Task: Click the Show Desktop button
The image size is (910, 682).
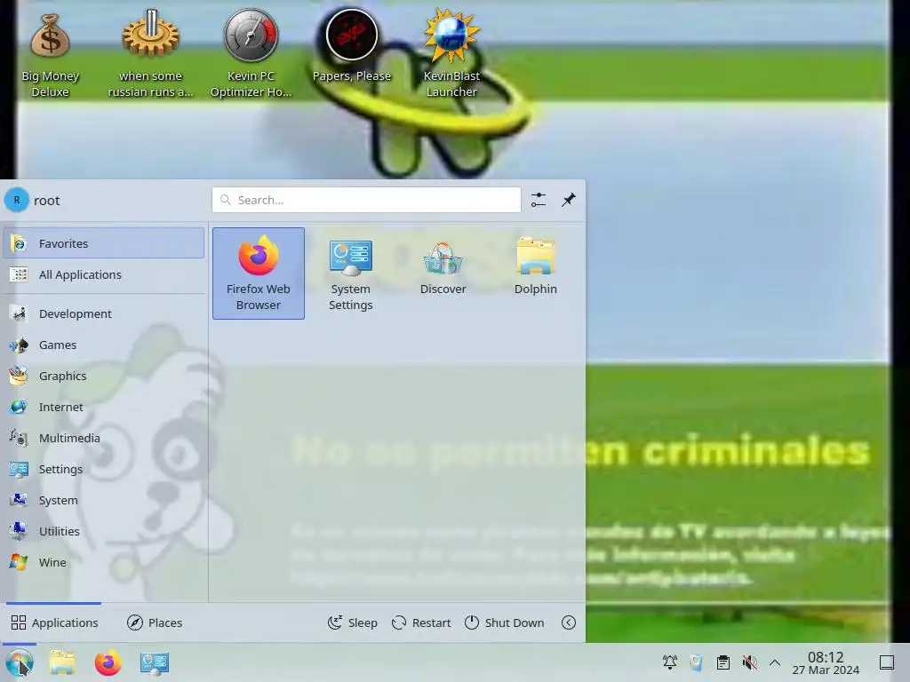Action: point(887,662)
